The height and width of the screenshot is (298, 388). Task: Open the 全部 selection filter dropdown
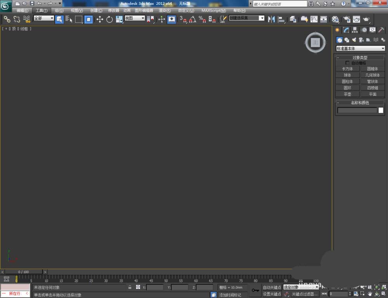pos(43,18)
